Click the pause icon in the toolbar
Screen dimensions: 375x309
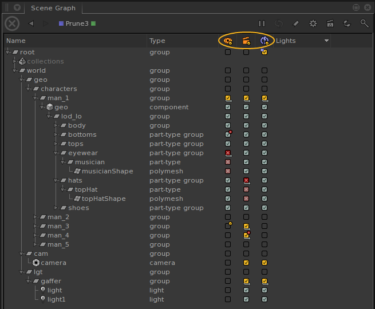(262, 23)
